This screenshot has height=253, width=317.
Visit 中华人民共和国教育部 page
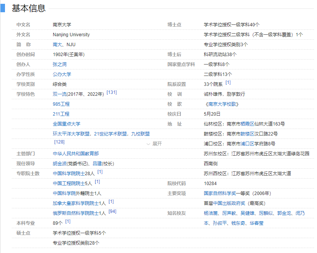pyautogui.click(x=76, y=153)
